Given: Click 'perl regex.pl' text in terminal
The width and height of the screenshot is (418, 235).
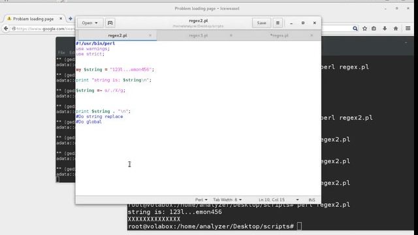Looking at the screenshot, I should (345, 67).
